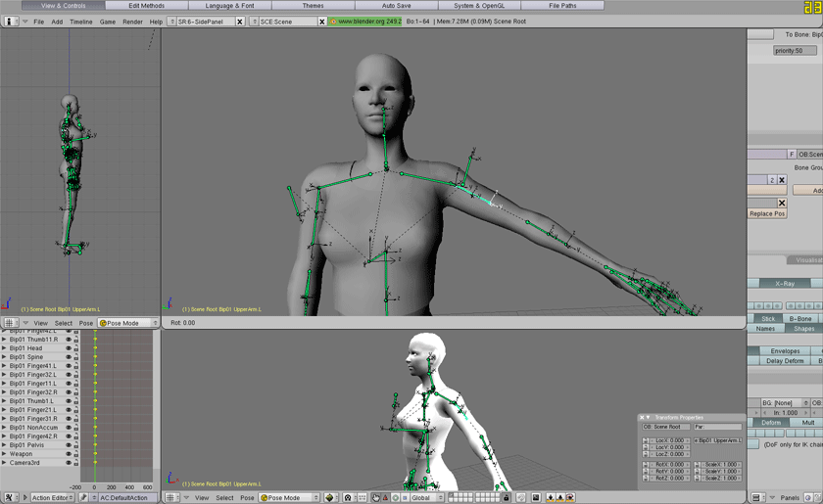Image resolution: width=823 pixels, height=504 pixels.
Task: Open the www.blender.org 249.2 link
Action: pos(365,22)
